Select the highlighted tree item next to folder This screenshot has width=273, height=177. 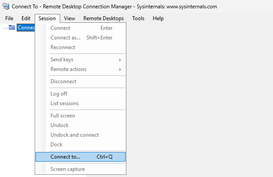point(26,28)
